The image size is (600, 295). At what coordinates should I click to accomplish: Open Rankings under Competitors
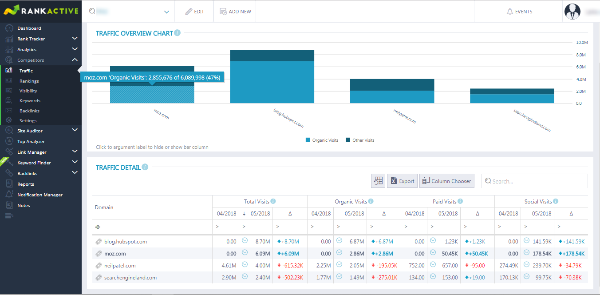click(29, 81)
